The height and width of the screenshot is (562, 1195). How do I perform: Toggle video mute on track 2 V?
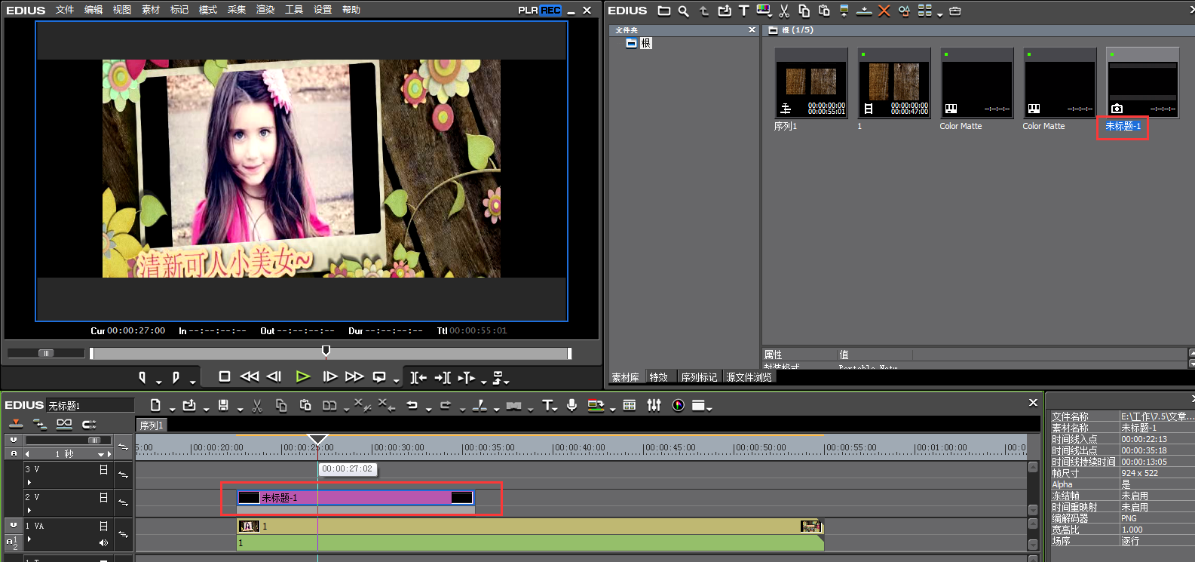click(104, 498)
